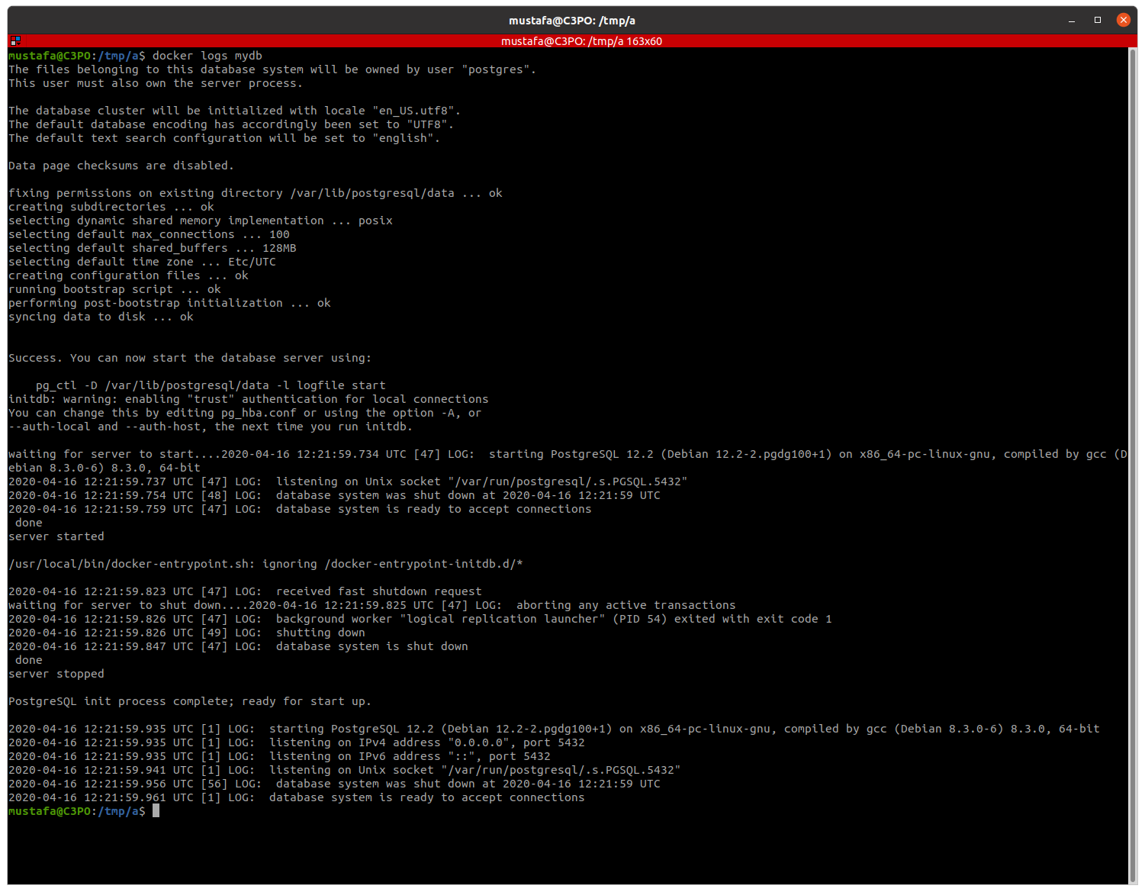Viewport: 1145px width, 892px height.
Task: Click the line 'selecting default time zone ... Etc/UTC'
Action: 142,262
